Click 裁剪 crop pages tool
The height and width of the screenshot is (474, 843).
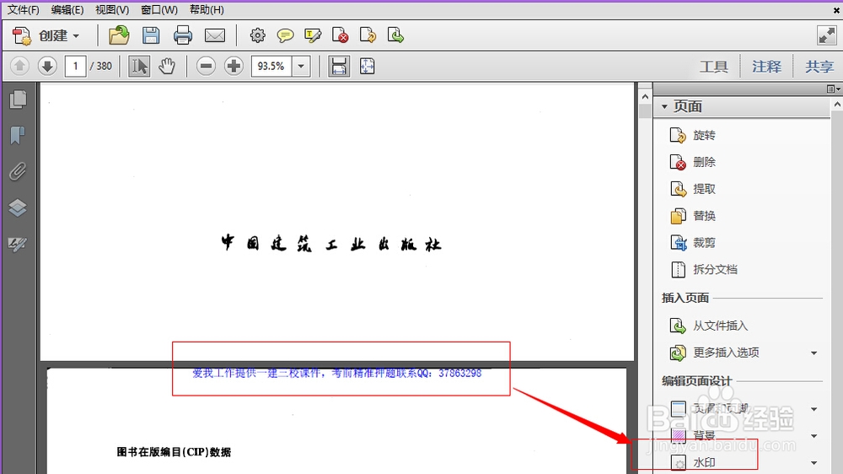click(692, 243)
